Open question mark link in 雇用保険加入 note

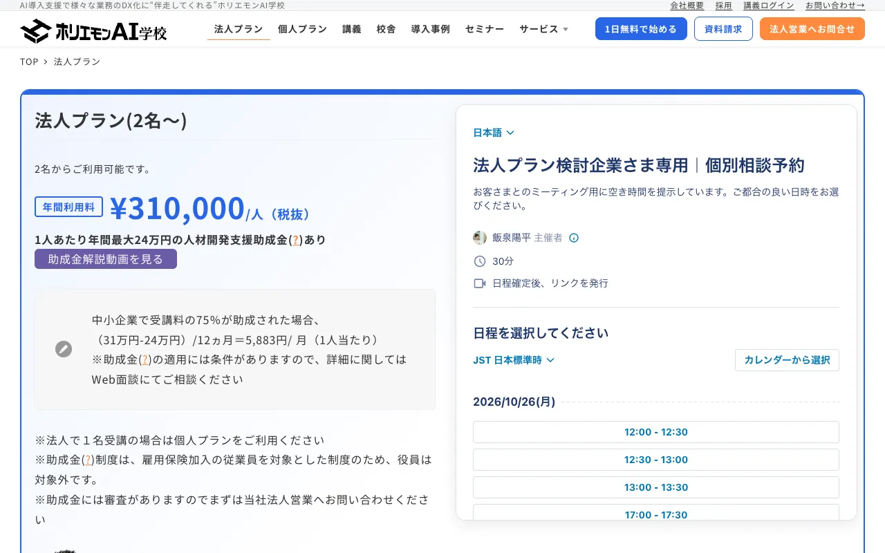[88, 460]
